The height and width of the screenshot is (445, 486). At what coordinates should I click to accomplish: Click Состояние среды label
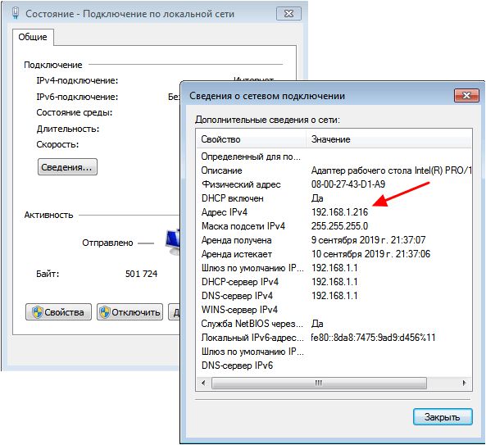click(74, 112)
